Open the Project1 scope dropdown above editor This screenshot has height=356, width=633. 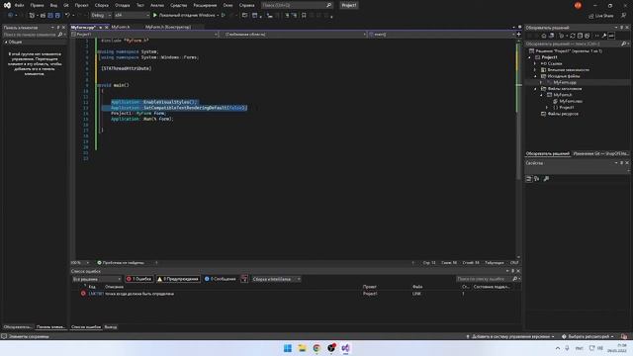144,35
